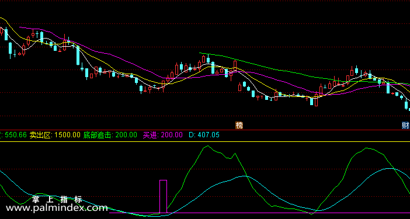Click the left end of green moving average line
Viewport: 410px width, 219px height.
200,53
